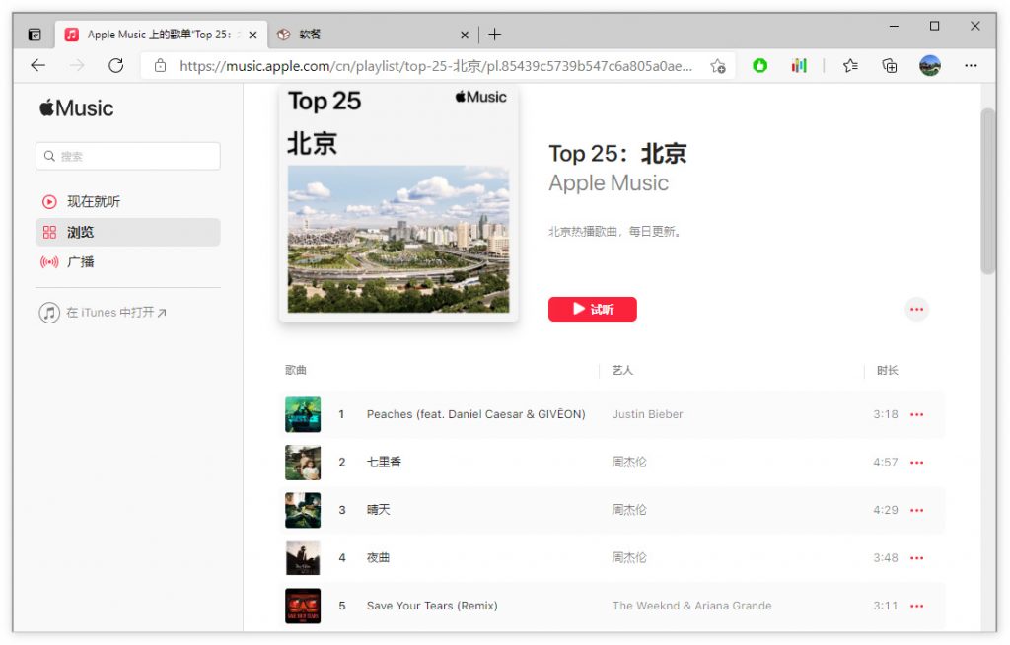Open the browser Collections icon
Viewport: 1010px width, 645px height.
pyautogui.click(x=890, y=66)
